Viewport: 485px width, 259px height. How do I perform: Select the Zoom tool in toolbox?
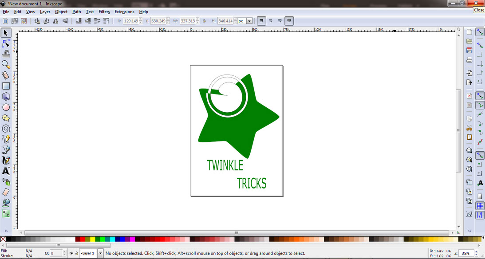pyautogui.click(x=6, y=64)
